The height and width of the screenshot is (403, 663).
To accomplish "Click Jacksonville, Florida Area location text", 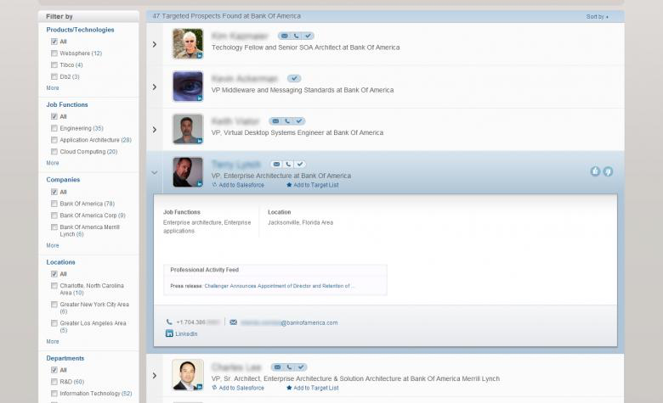I will point(300,222).
